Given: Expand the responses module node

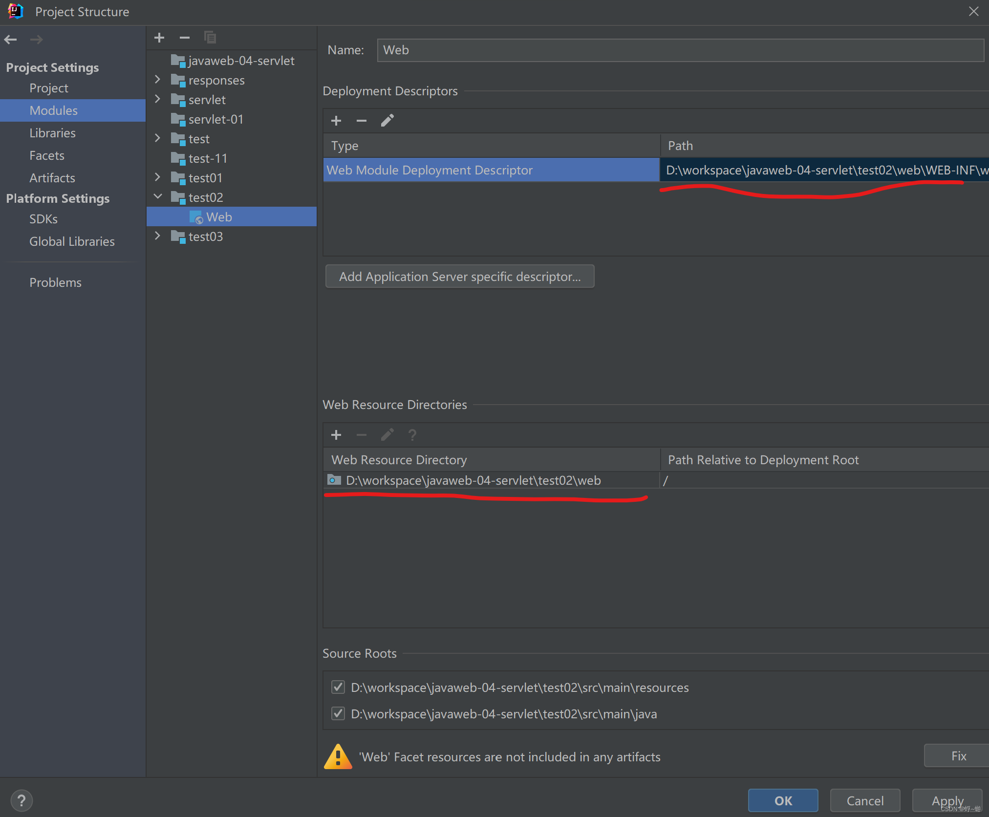Looking at the screenshot, I should (157, 80).
